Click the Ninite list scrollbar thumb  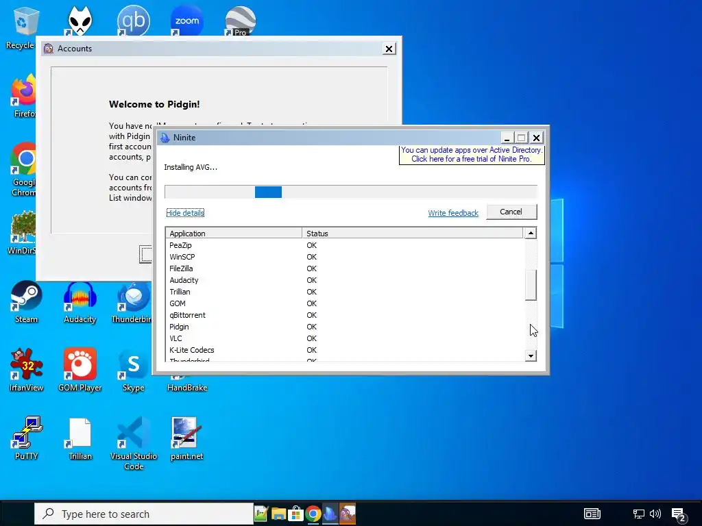coord(531,286)
